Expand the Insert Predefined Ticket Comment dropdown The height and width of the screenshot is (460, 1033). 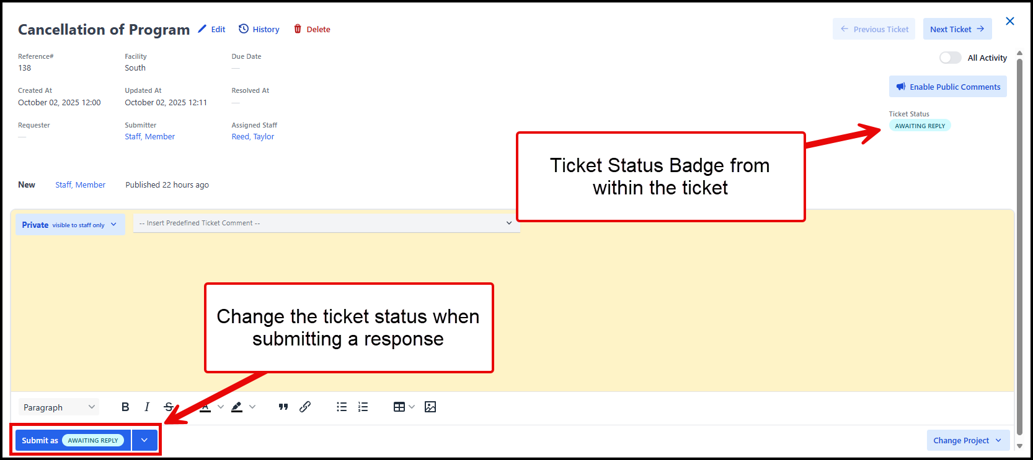326,223
